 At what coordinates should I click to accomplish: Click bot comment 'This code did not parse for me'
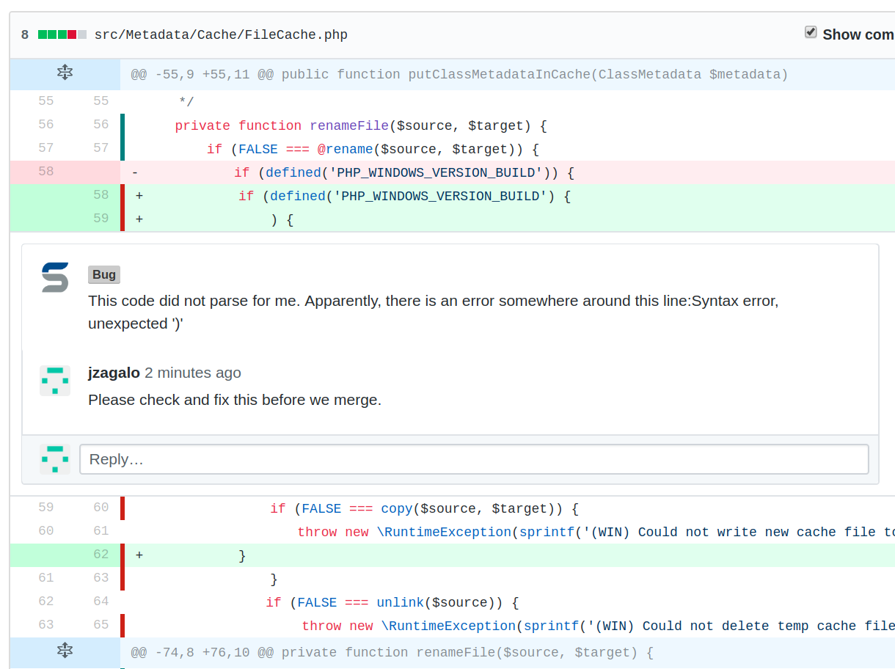tap(433, 312)
